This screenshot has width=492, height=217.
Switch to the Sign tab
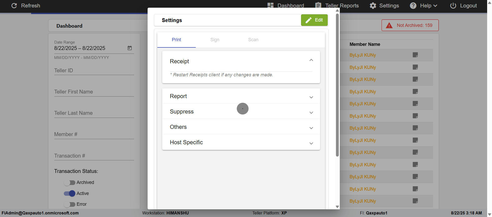tap(215, 40)
